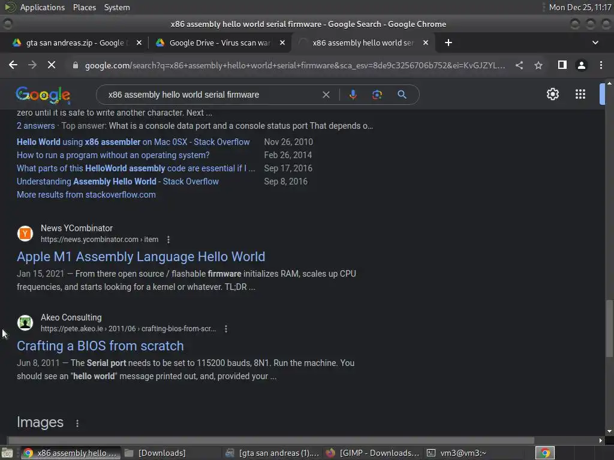614x460 pixels.
Task: Open new tab with plus button
Action: (x=449, y=43)
